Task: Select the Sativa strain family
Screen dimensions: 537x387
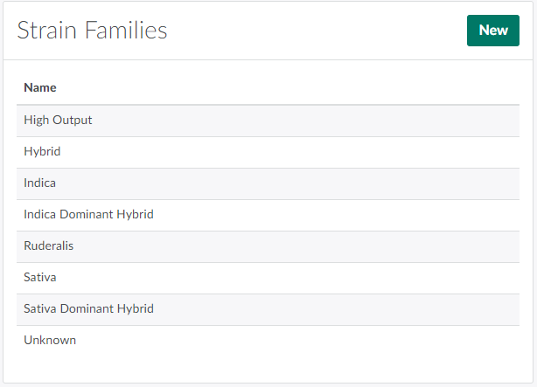Action: tap(39, 277)
